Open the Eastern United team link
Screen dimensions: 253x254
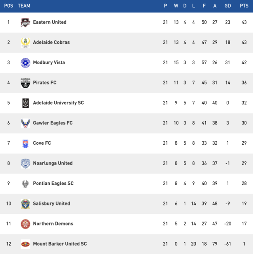(x=50, y=22)
